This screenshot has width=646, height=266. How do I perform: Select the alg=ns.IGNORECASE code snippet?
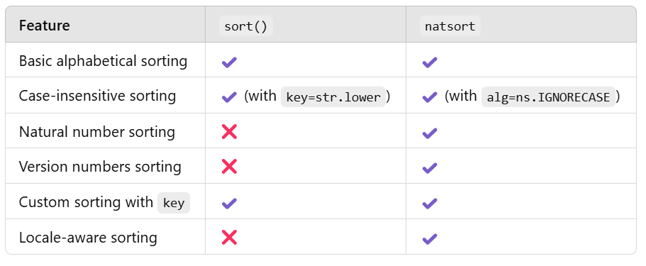click(548, 97)
